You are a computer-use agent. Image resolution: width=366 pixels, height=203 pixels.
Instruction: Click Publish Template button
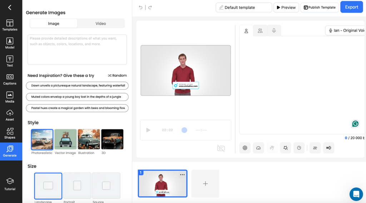coord(320,7)
